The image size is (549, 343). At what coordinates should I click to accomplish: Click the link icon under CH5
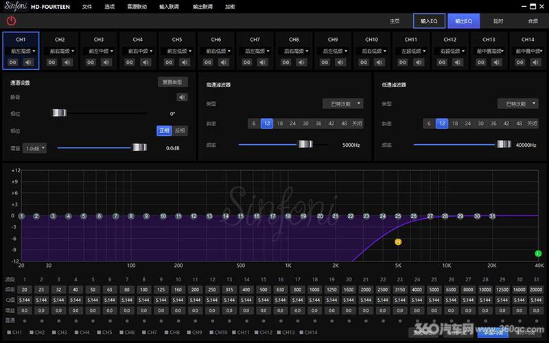pos(169,62)
